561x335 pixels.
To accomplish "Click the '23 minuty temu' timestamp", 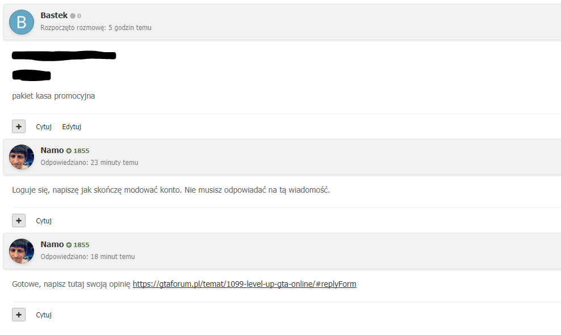I will (x=114, y=163).
